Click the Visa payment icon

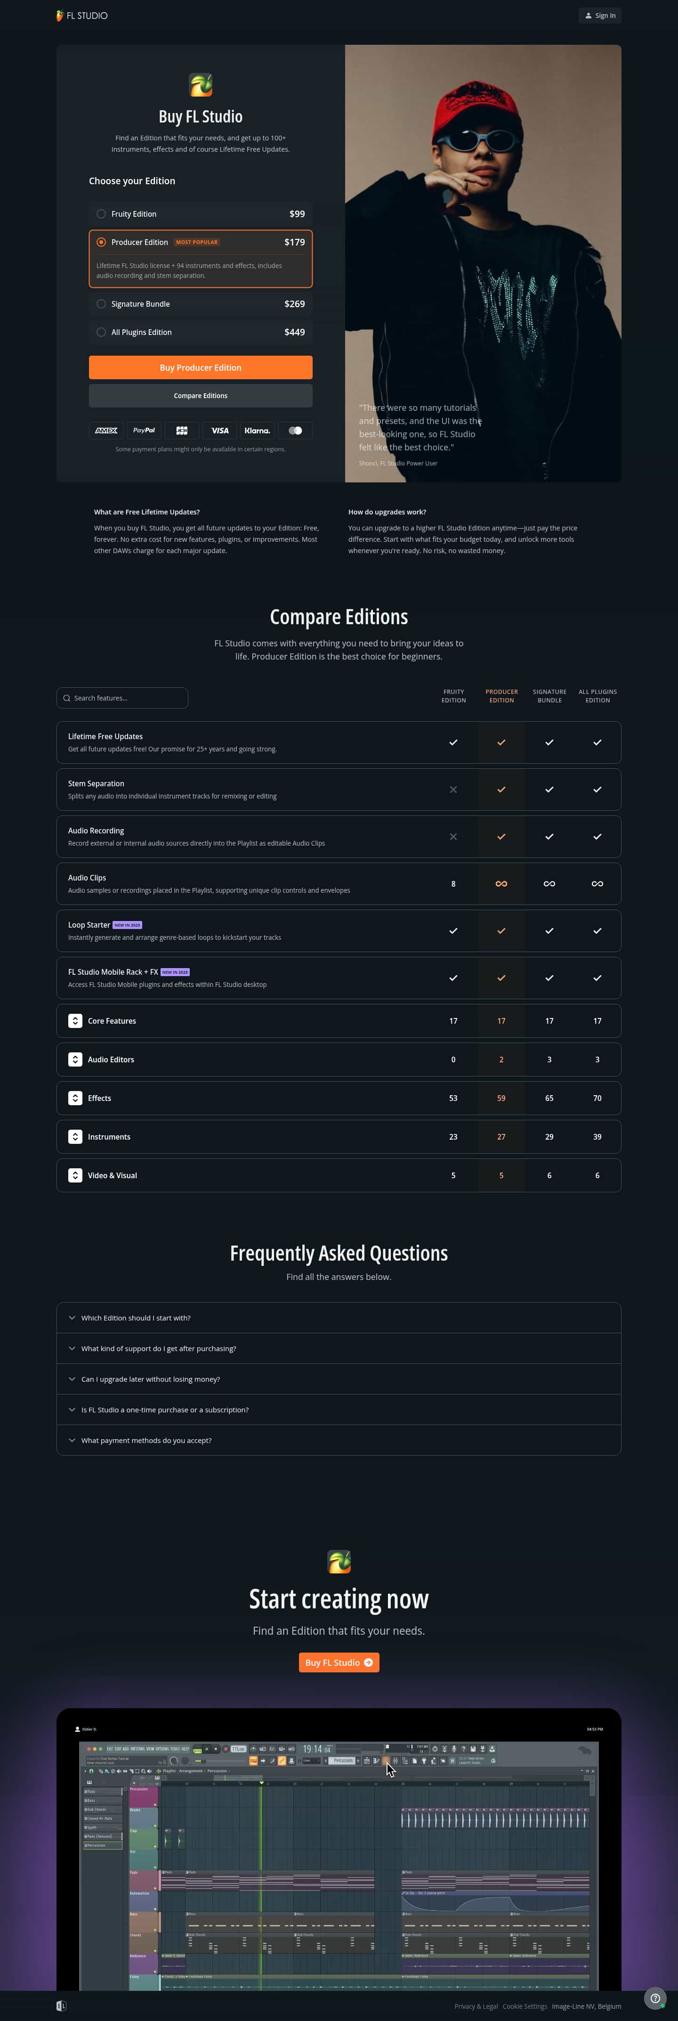219,431
